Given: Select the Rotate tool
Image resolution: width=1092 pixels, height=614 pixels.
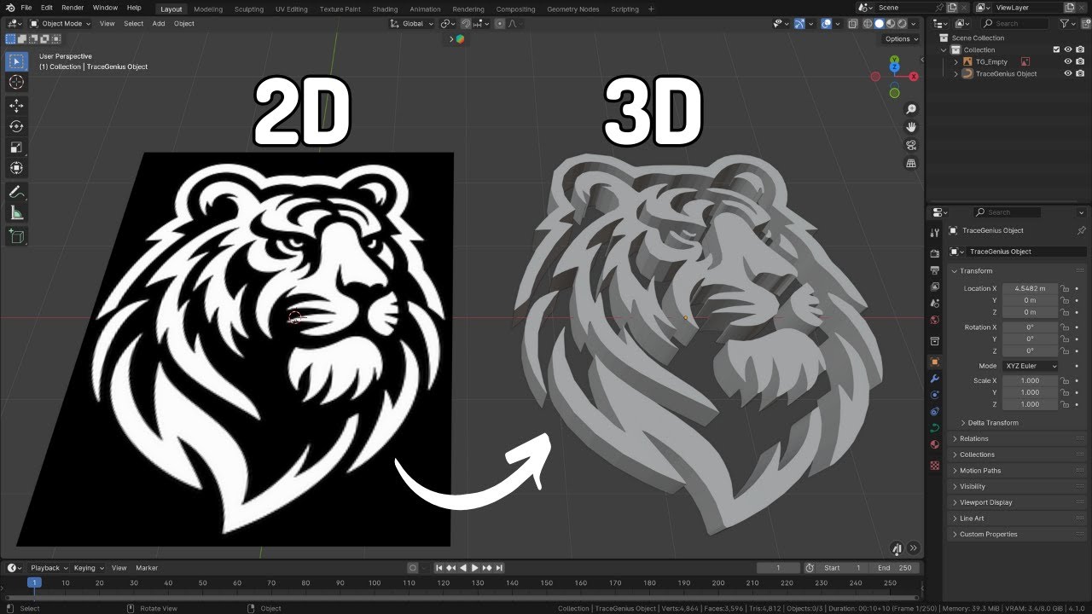Looking at the screenshot, I should [16, 126].
